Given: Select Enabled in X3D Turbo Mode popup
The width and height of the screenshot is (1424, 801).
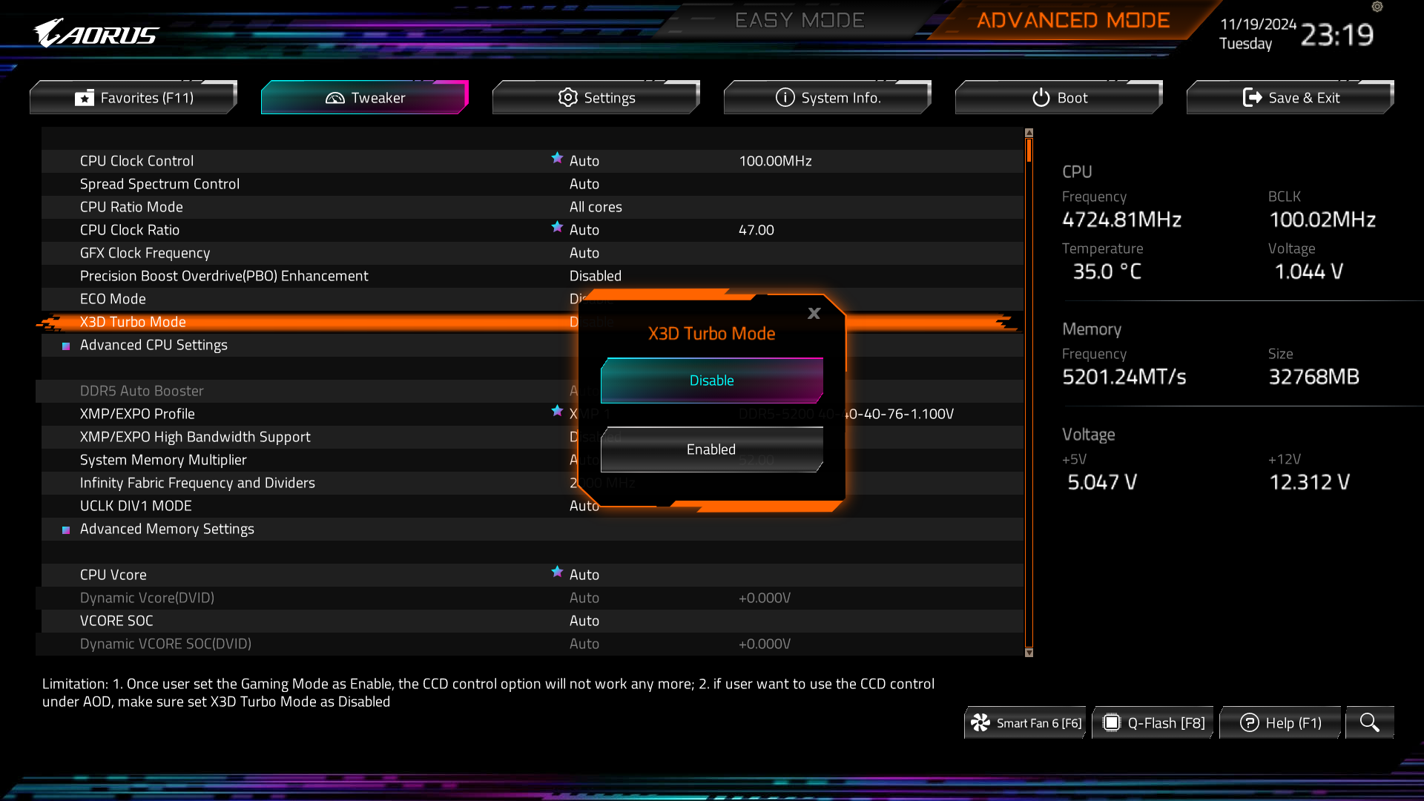Looking at the screenshot, I should pyautogui.click(x=711, y=449).
